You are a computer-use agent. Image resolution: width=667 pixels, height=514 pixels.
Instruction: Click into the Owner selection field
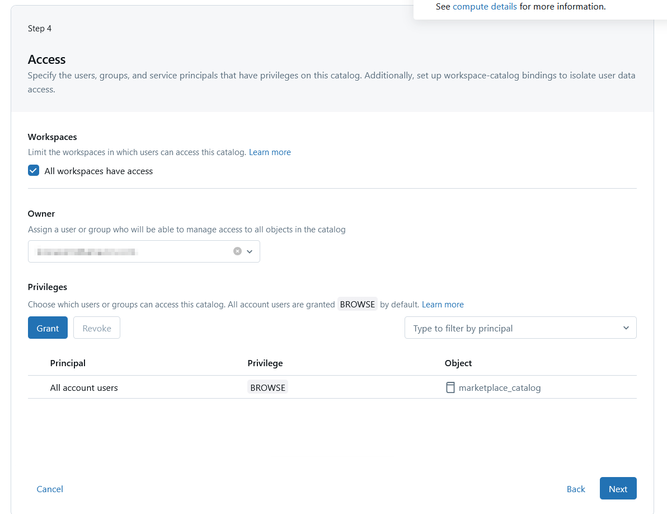click(x=129, y=252)
